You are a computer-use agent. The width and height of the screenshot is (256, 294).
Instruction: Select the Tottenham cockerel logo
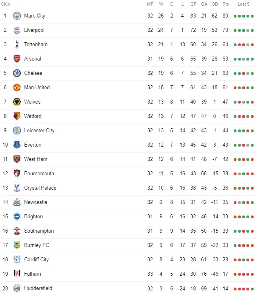[17, 45]
